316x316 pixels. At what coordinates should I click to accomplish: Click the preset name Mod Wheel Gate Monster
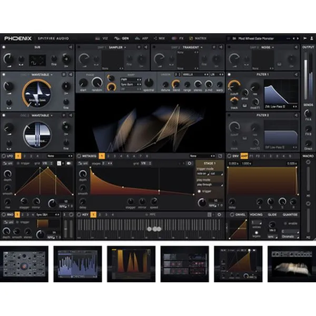[x=256, y=38]
